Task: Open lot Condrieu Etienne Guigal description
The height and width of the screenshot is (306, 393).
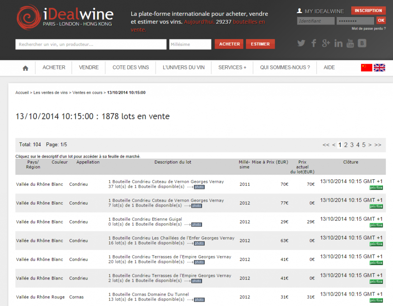Action: tap(145, 222)
